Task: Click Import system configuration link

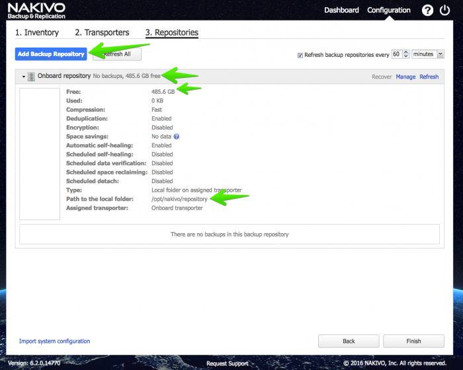Action: coord(55,341)
